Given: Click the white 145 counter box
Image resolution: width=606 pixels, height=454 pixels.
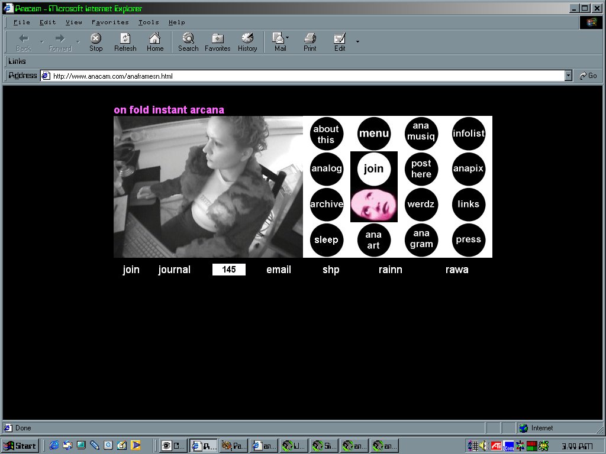Looking at the screenshot, I should pos(229,270).
